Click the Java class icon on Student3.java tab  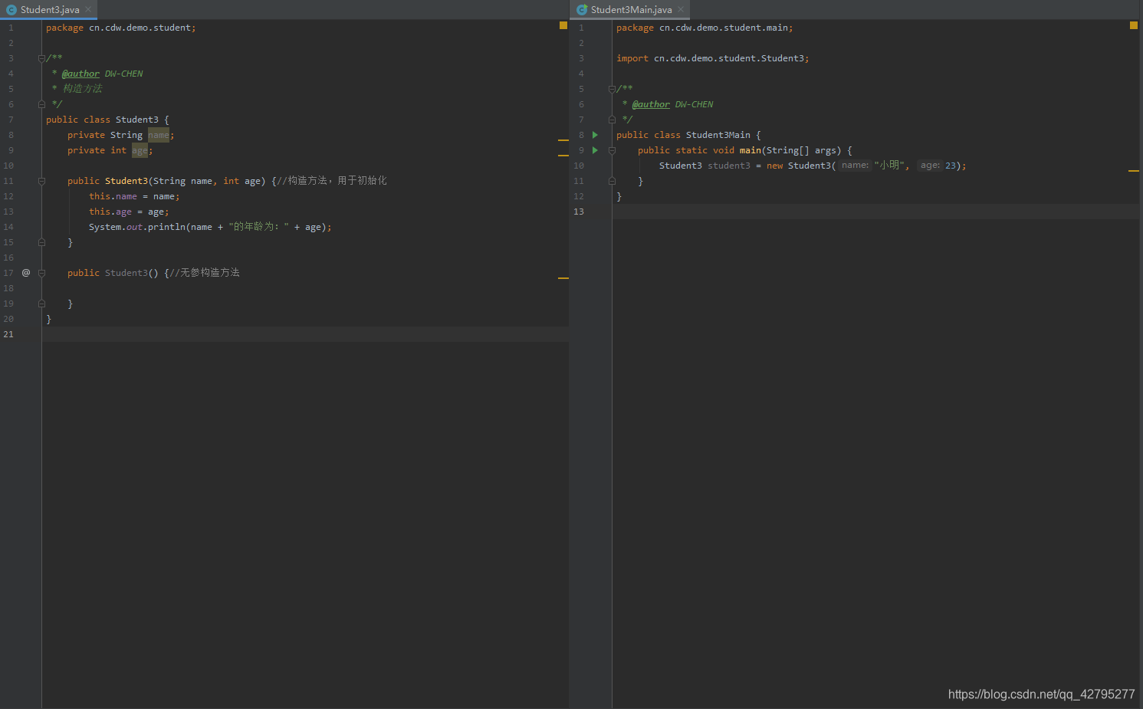11,10
